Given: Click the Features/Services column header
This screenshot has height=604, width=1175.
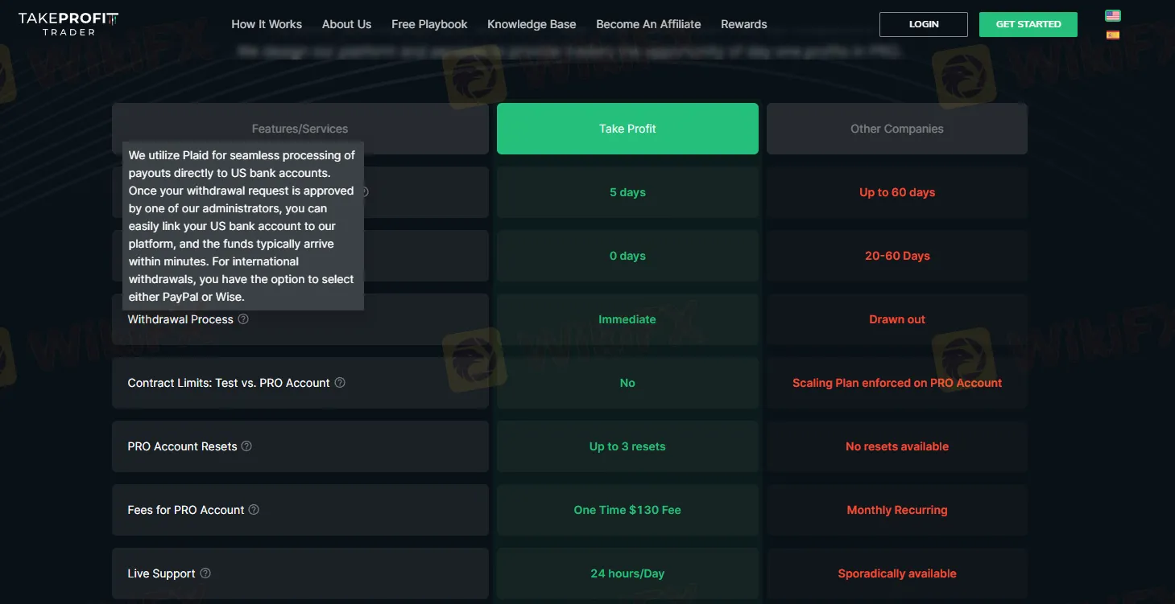Looking at the screenshot, I should (300, 129).
